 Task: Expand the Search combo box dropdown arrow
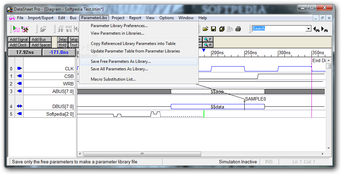[x=308, y=28]
